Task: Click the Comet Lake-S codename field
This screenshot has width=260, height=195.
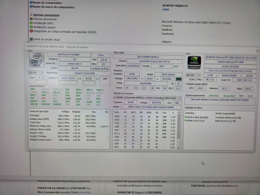Action: coord(75,64)
